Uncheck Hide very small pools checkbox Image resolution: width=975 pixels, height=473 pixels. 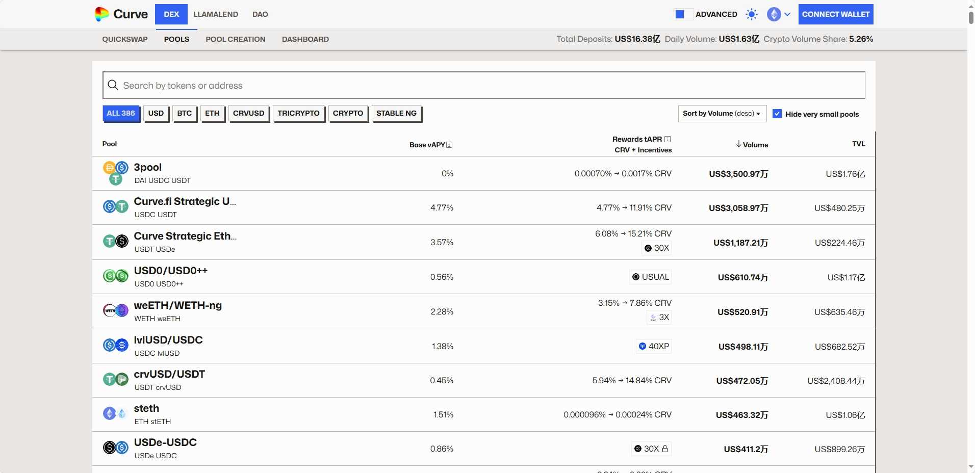tap(777, 114)
